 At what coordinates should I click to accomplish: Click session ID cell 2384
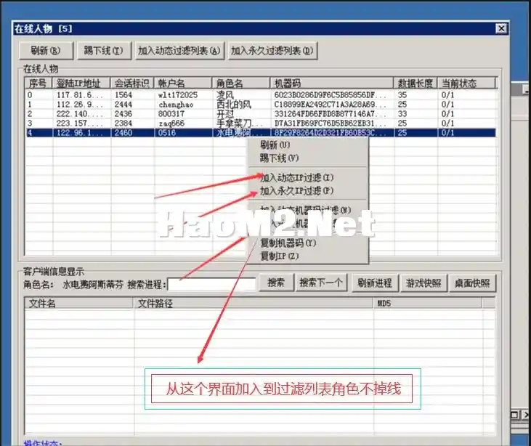click(123, 123)
